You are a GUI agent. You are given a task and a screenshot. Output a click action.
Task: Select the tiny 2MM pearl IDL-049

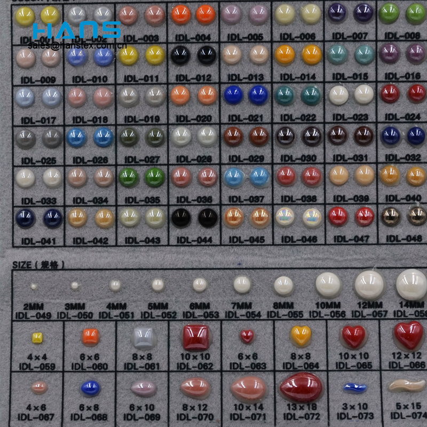coord(33,286)
